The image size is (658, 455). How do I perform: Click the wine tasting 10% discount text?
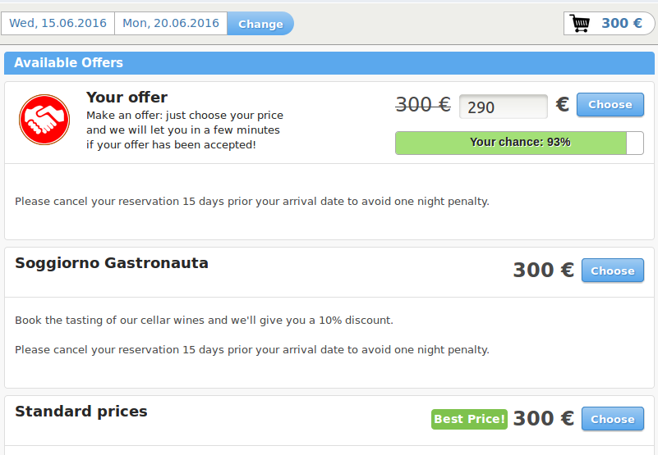(204, 320)
